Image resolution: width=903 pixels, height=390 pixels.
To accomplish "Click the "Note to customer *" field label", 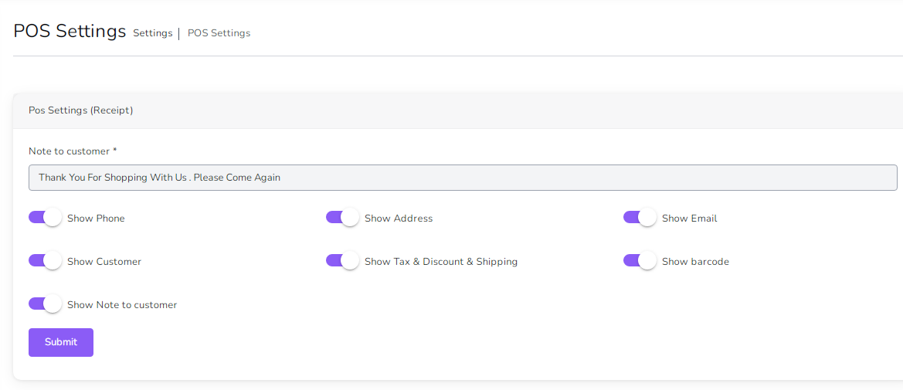I will pos(73,151).
